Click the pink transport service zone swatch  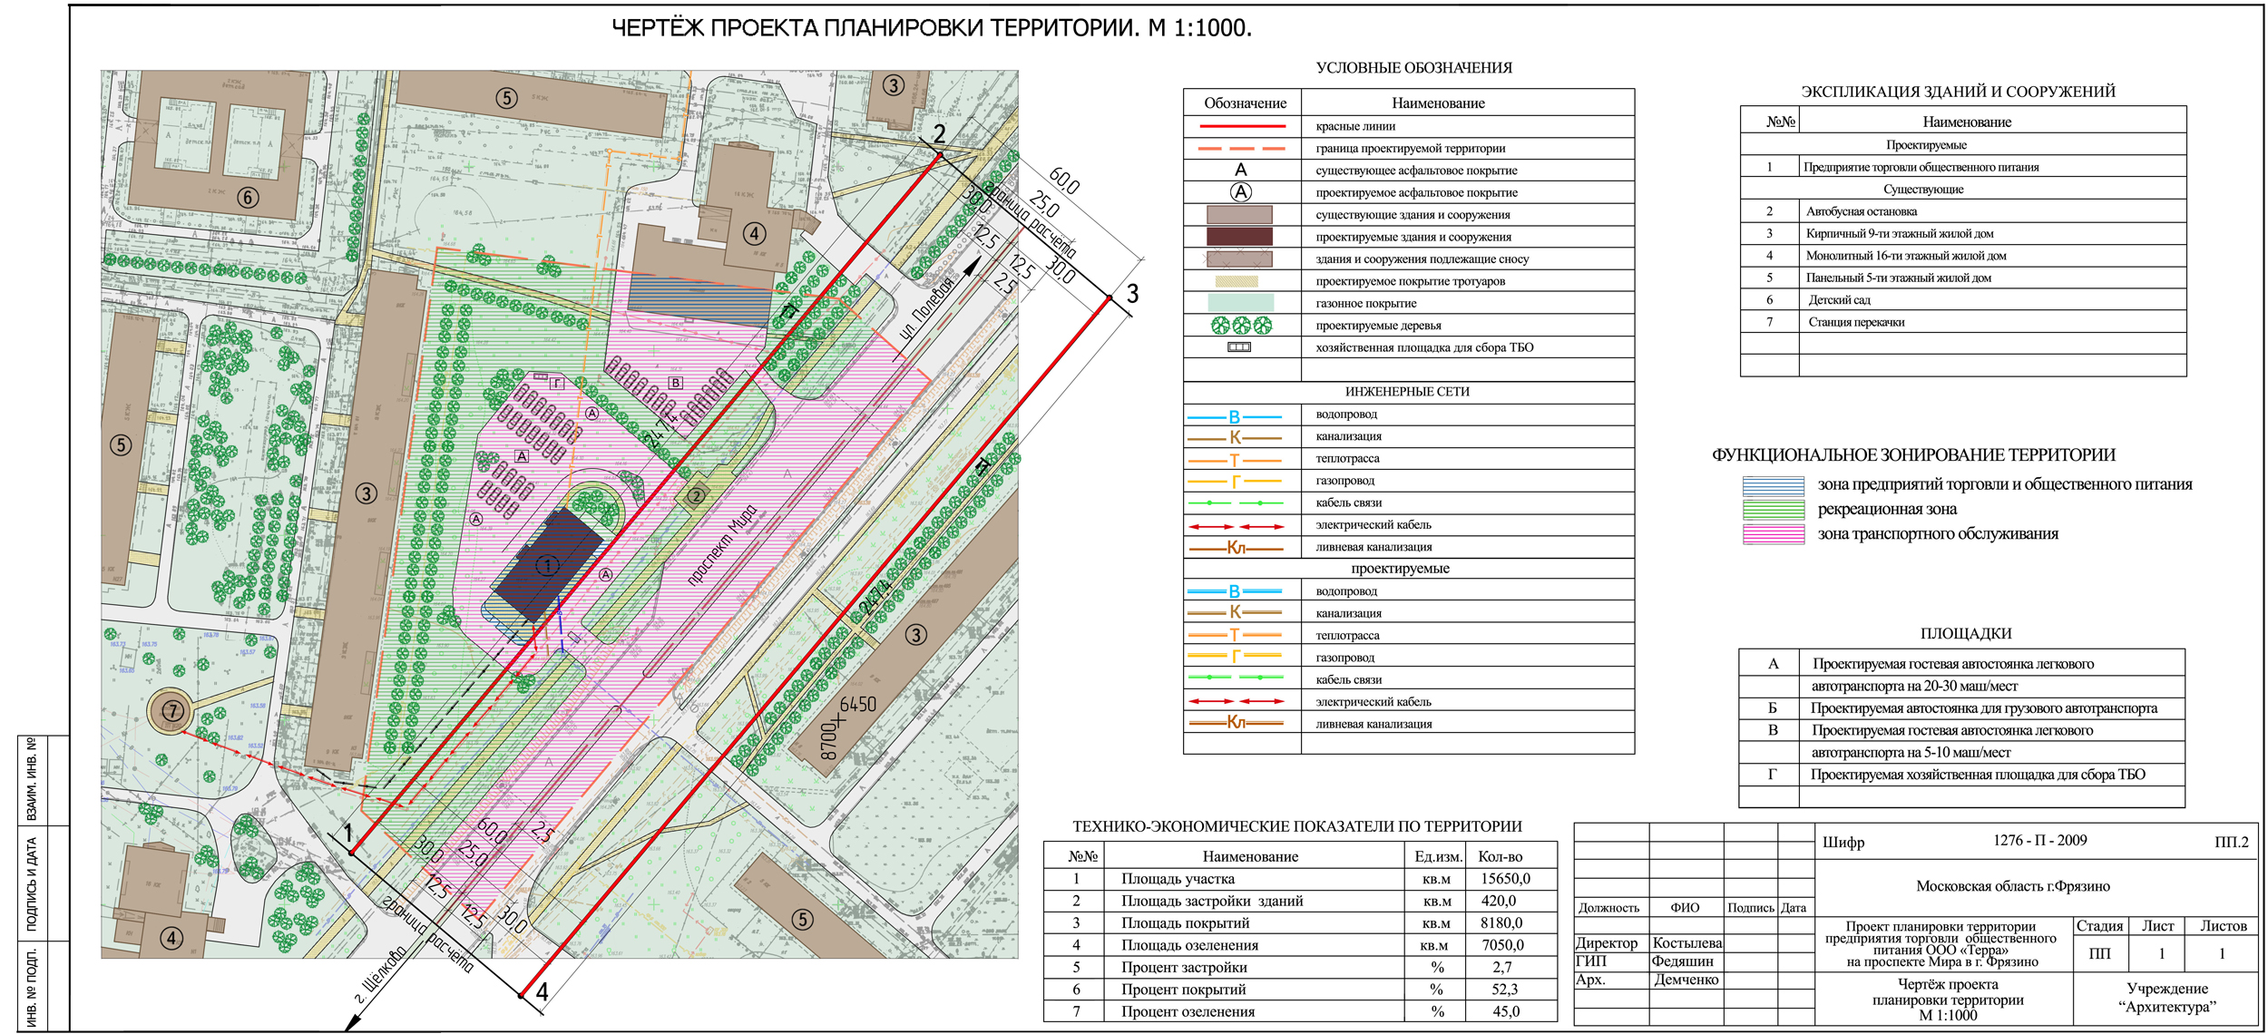[x=1773, y=534]
